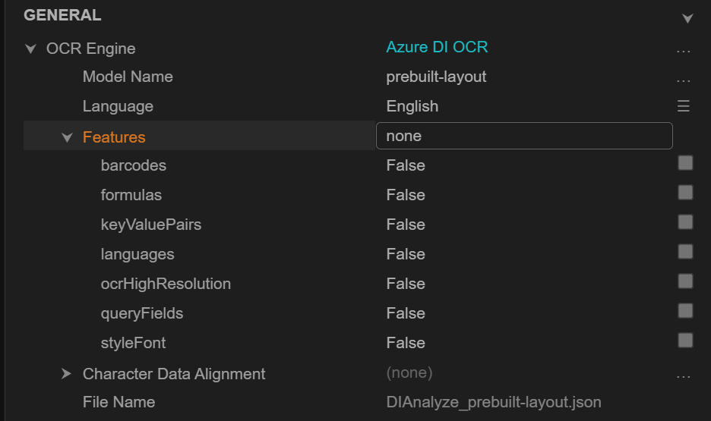Enable the formulas feature checkbox
The image size is (711, 421).
click(685, 193)
